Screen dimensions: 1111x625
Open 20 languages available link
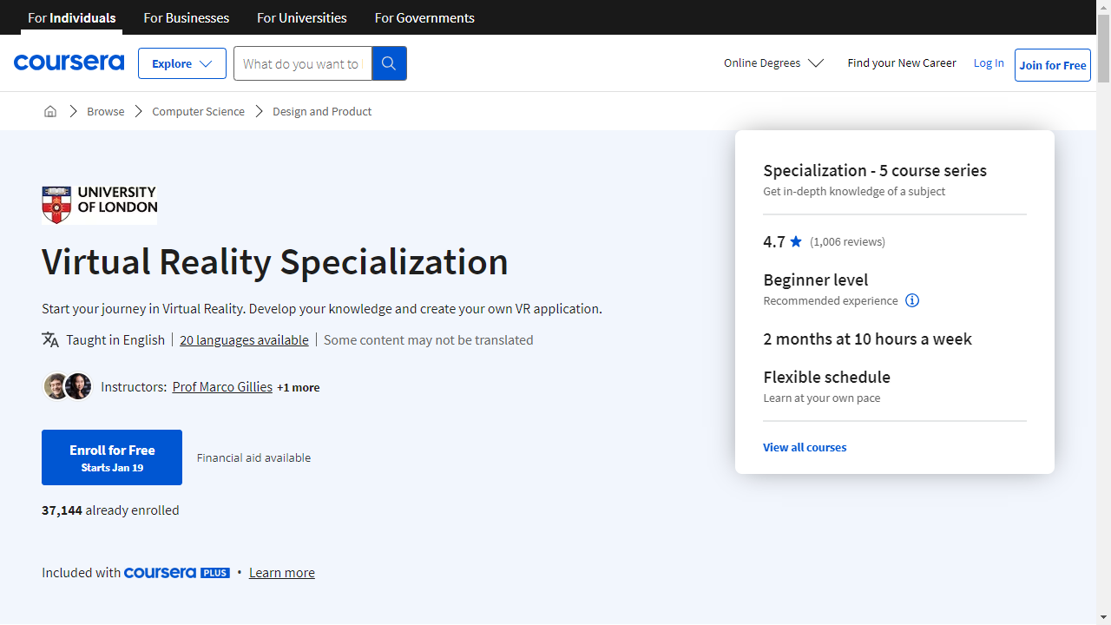point(244,339)
